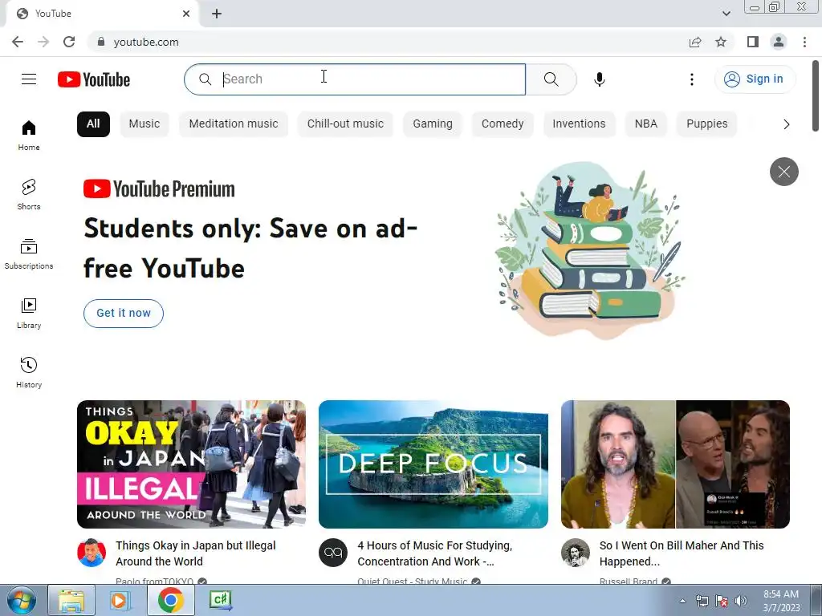Select the Gaming chip
This screenshot has height=616, width=822.
[x=433, y=124]
